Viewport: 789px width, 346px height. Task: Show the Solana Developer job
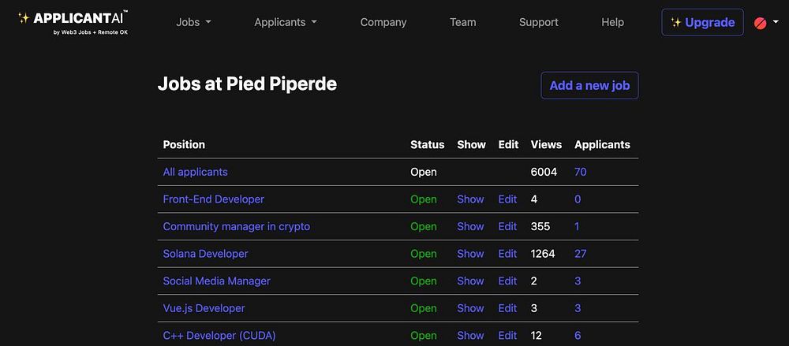coord(470,254)
